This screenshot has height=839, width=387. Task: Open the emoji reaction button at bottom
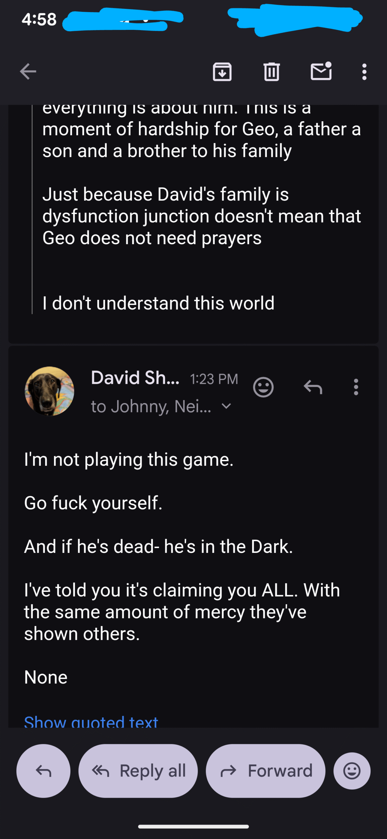(352, 771)
